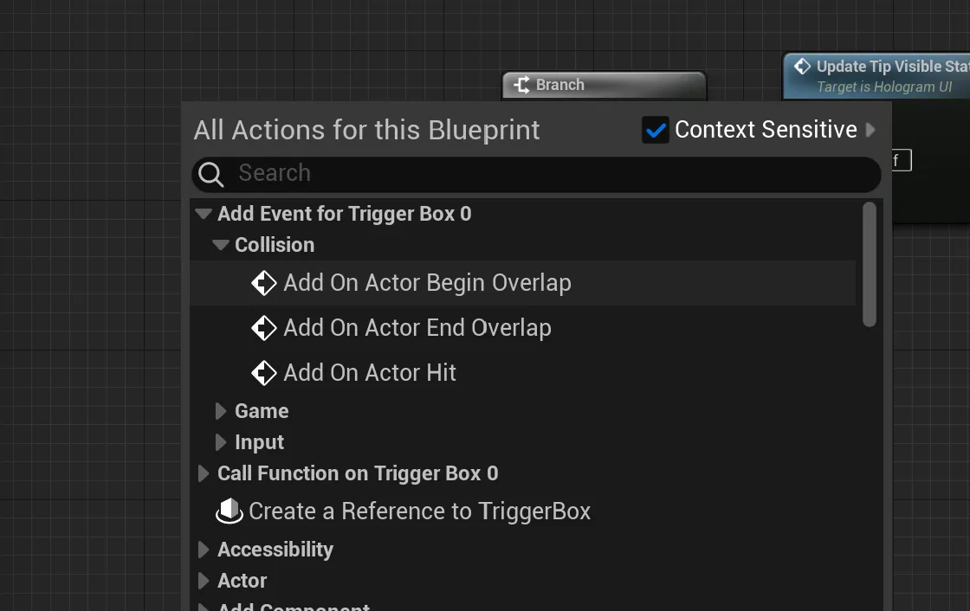Click the Update Tip Visible node icon

[803, 67]
